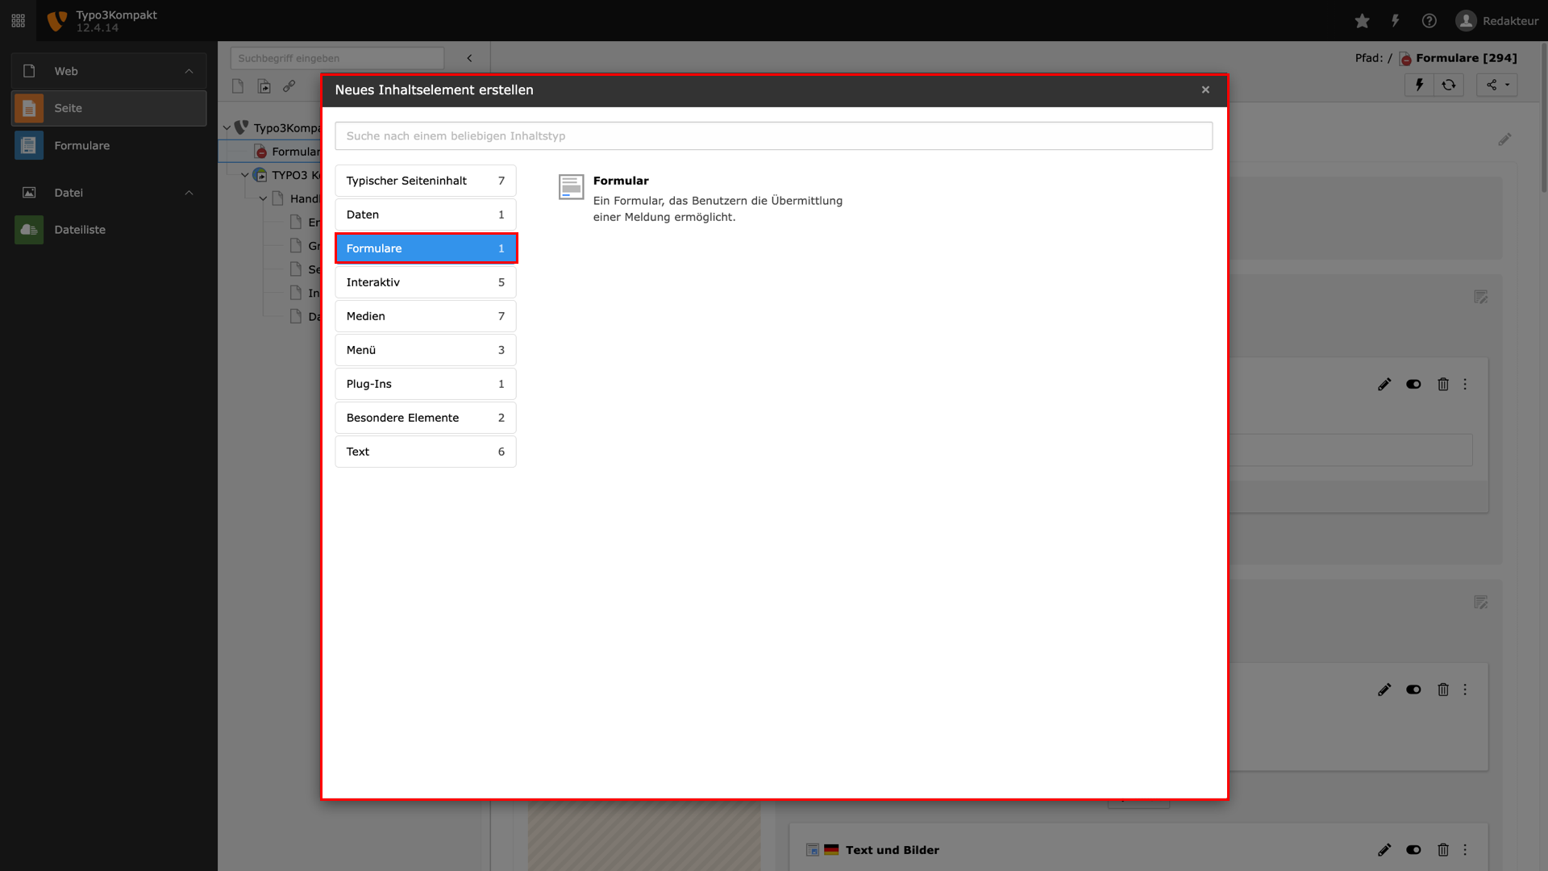Toggle visibility of Text und Bilder element
1548x871 pixels.
[1413, 850]
